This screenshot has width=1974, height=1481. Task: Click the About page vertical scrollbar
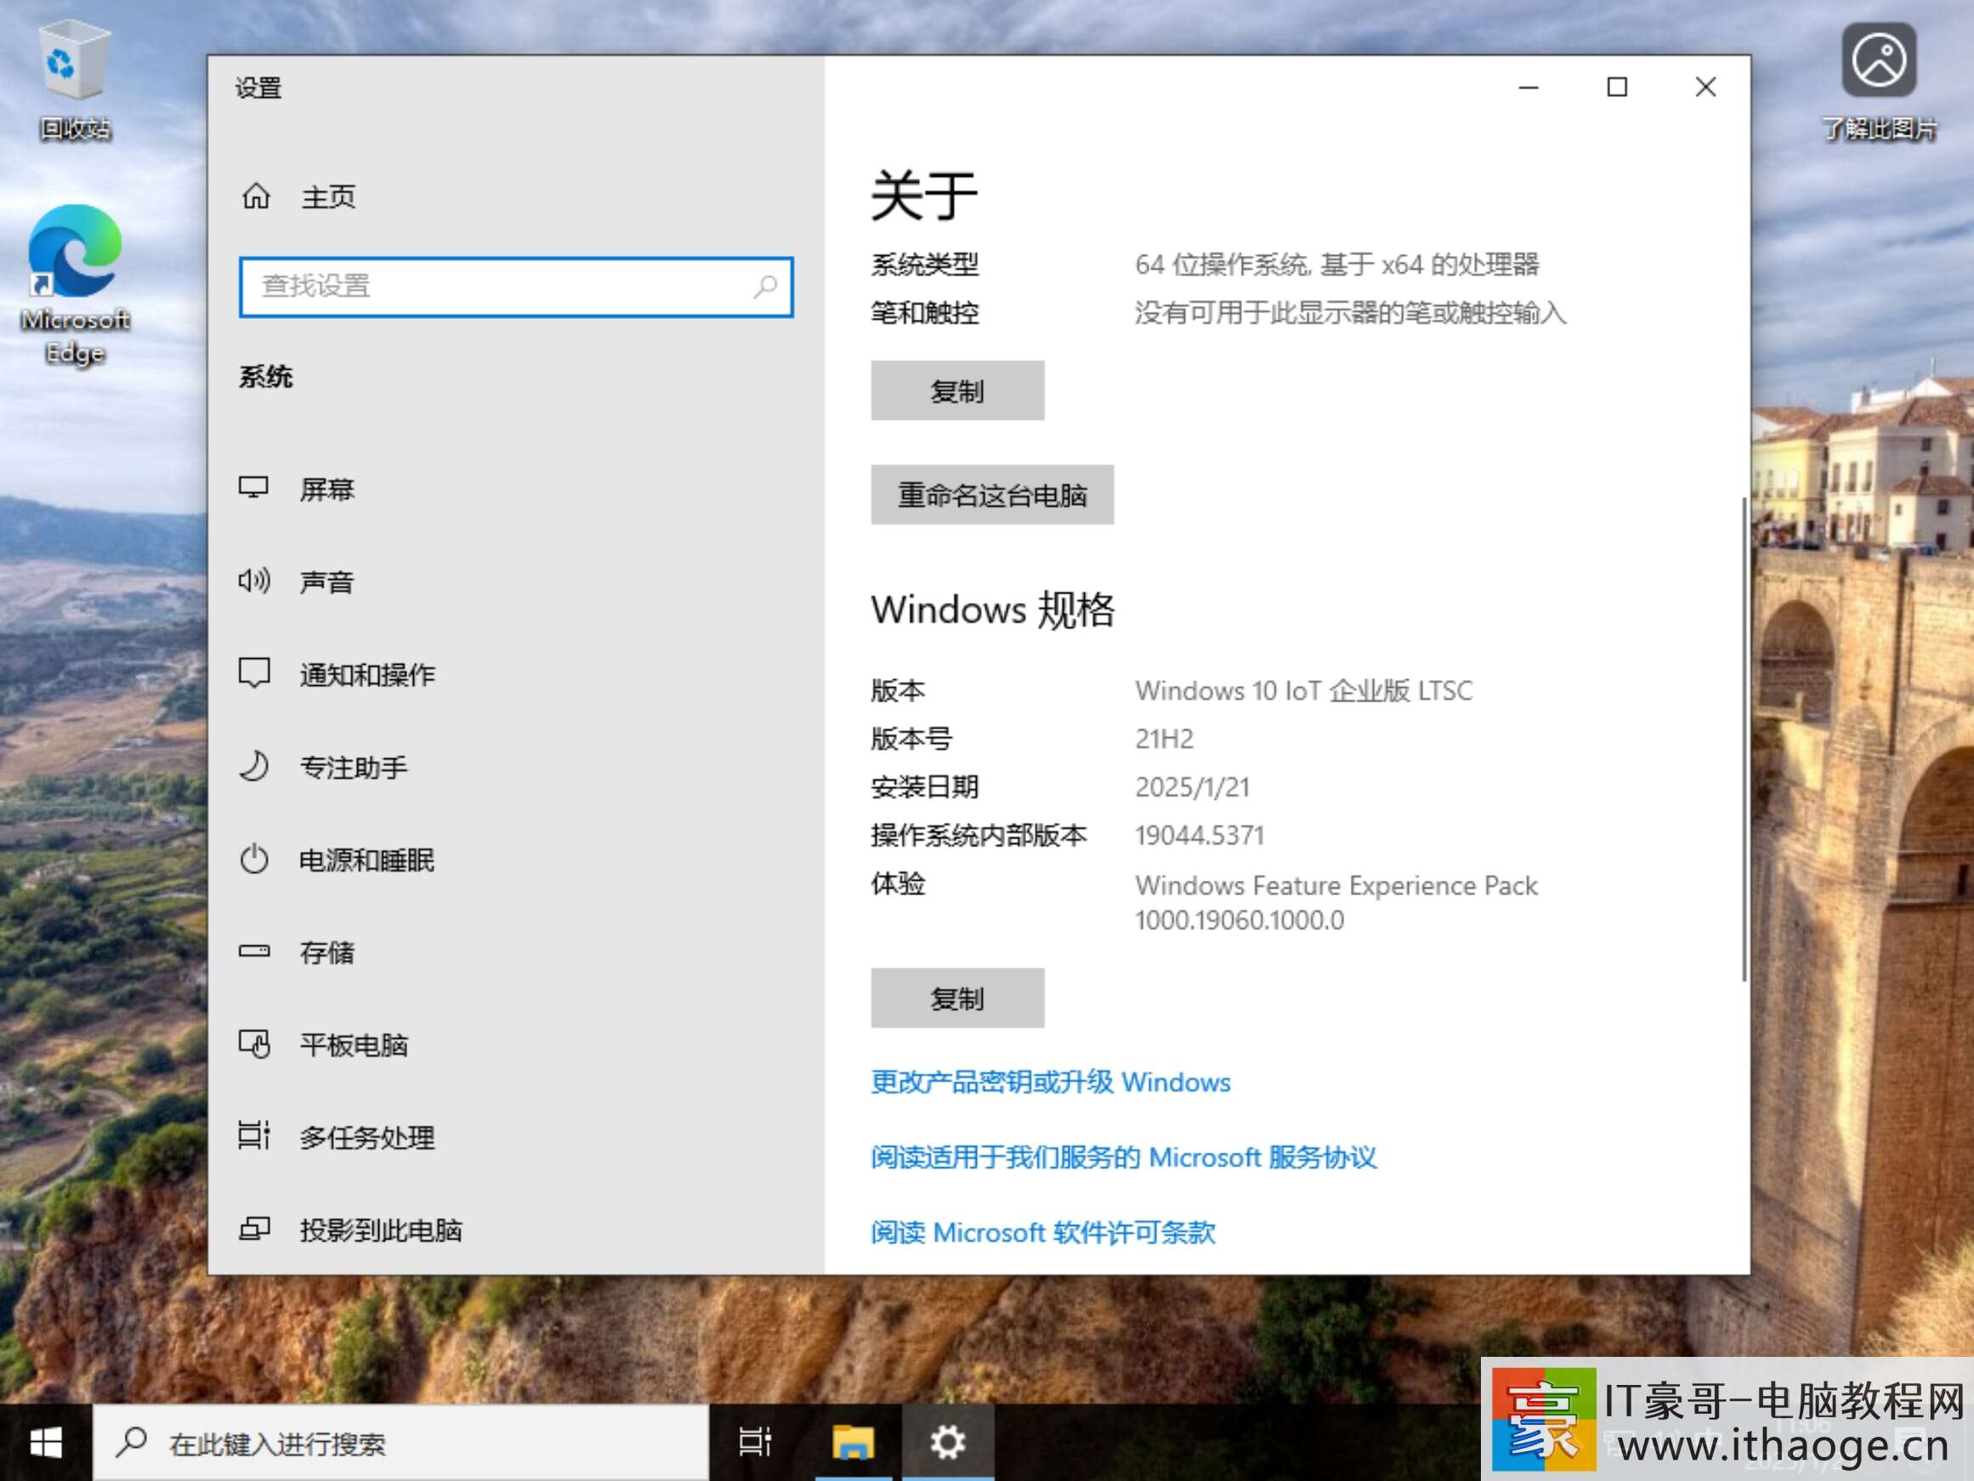pos(1744,739)
